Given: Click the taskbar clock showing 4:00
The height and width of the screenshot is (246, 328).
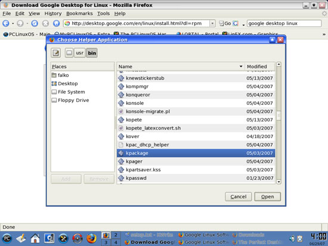Looking at the screenshot, I should pos(318,236).
